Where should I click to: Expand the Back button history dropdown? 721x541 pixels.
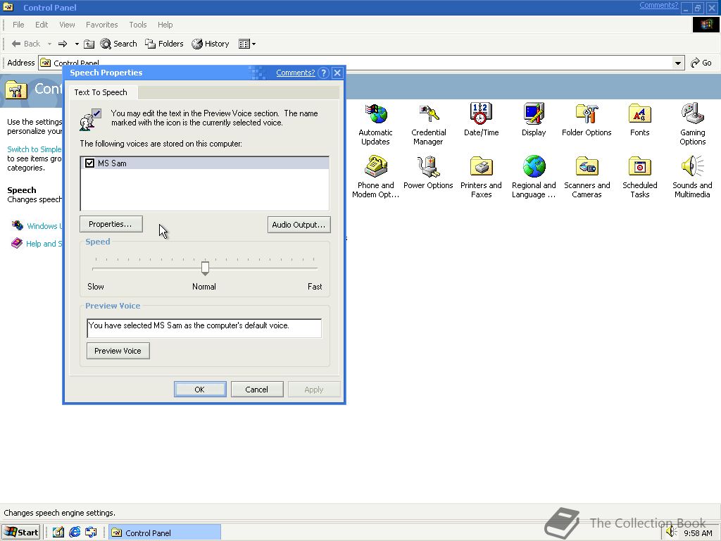tap(50, 44)
